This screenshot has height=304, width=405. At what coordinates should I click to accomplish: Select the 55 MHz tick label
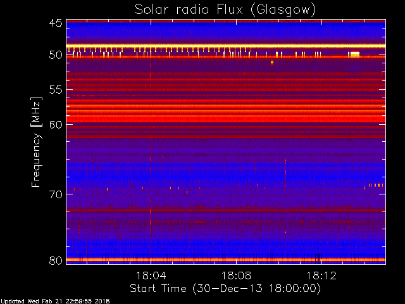click(x=55, y=90)
